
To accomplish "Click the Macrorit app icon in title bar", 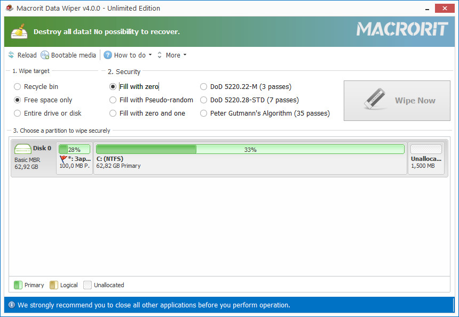I will point(10,8).
